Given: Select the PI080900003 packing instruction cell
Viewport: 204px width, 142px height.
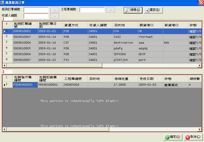Looking at the screenshot, I should (x=25, y=85).
